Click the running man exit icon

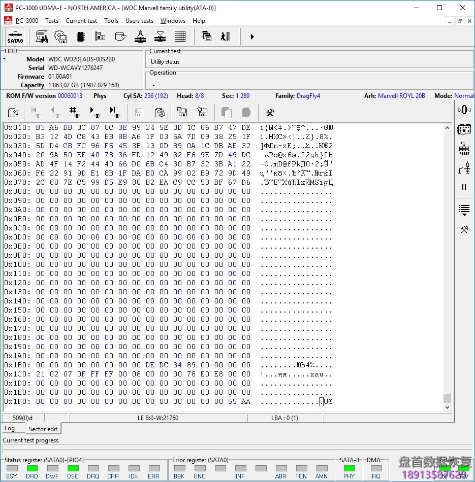click(x=225, y=37)
